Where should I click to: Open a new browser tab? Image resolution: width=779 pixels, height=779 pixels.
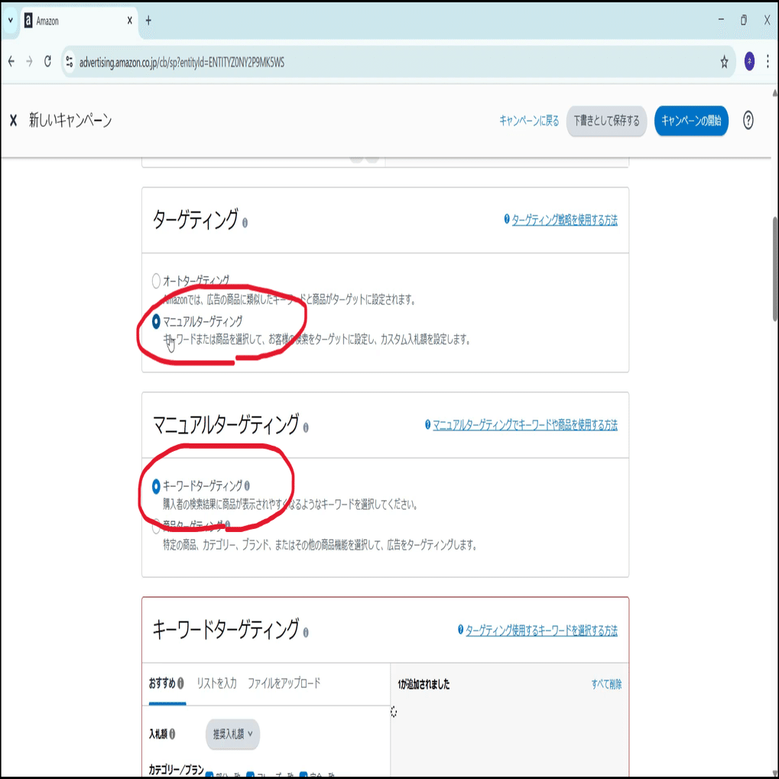click(148, 21)
